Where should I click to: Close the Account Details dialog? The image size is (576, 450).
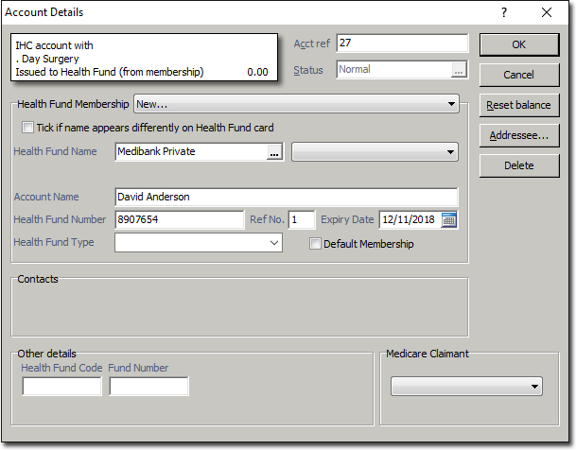(x=547, y=12)
